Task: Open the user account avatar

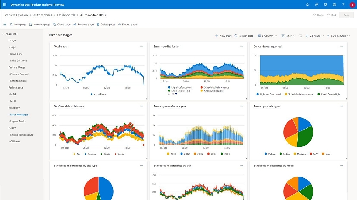Action: (x=352, y=5)
